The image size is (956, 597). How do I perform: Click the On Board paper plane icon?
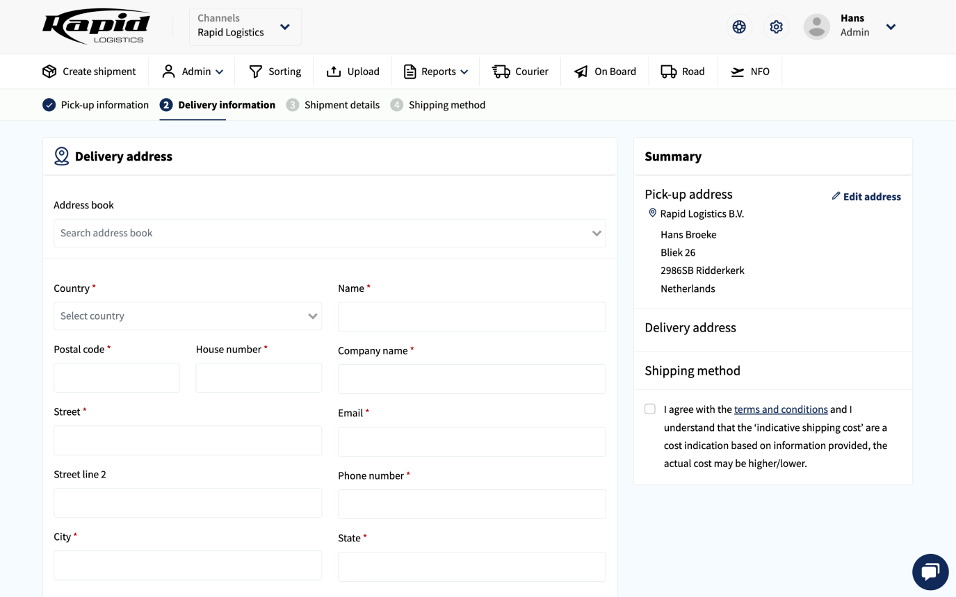581,72
